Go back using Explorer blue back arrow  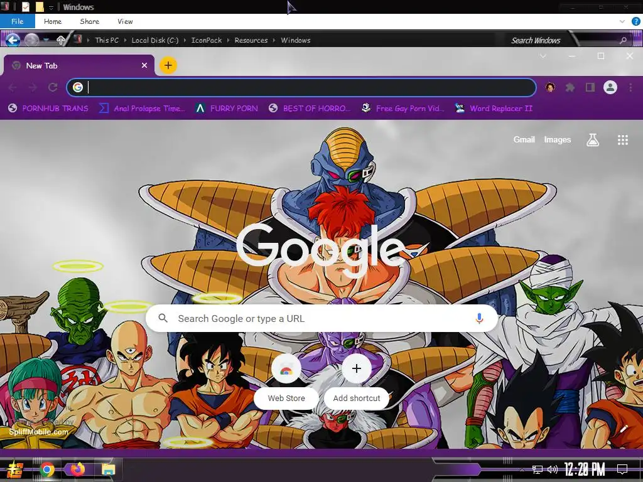point(13,40)
